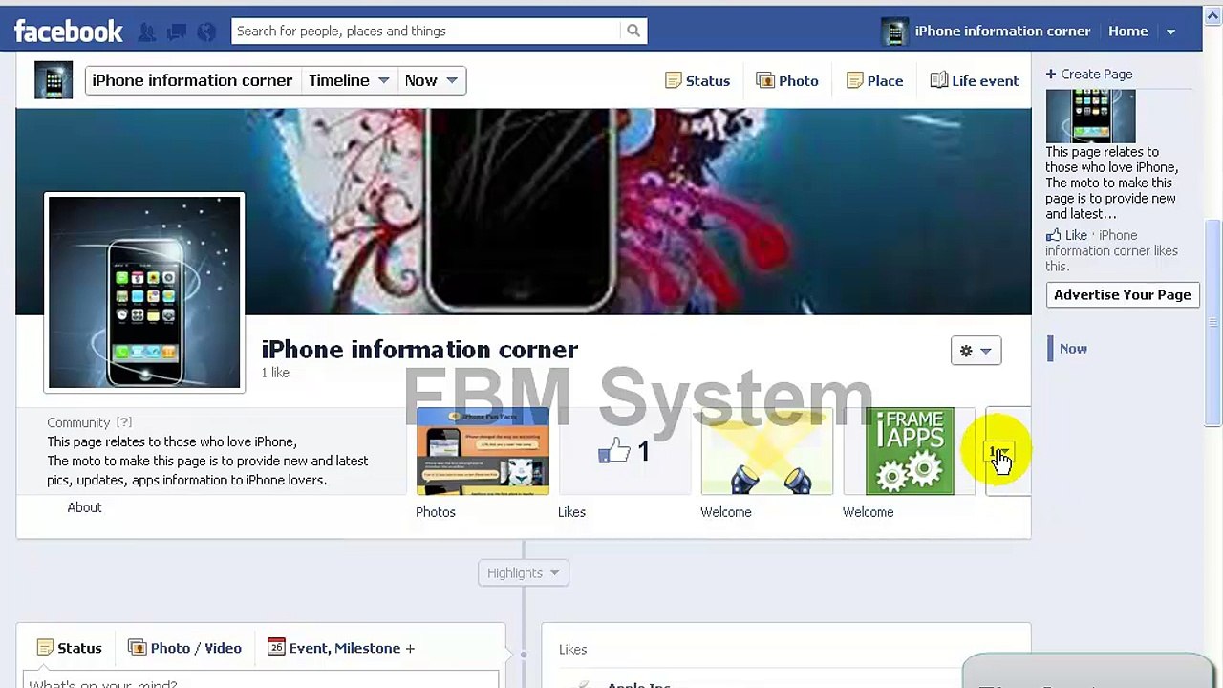Focus the search for people field
Image resolution: width=1223 pixels, height=688 pixels.
pyautogui.click(x=426, y=31)
